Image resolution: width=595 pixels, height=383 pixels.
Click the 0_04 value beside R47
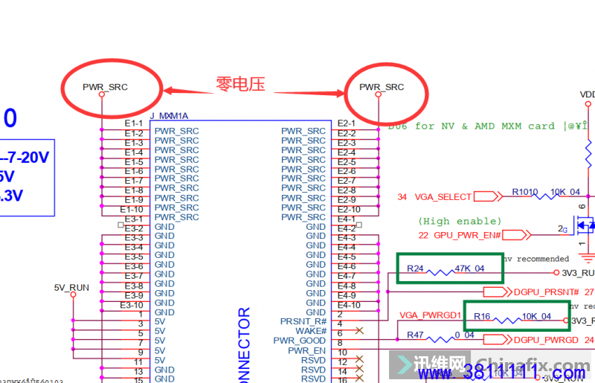tap(464, 335)
